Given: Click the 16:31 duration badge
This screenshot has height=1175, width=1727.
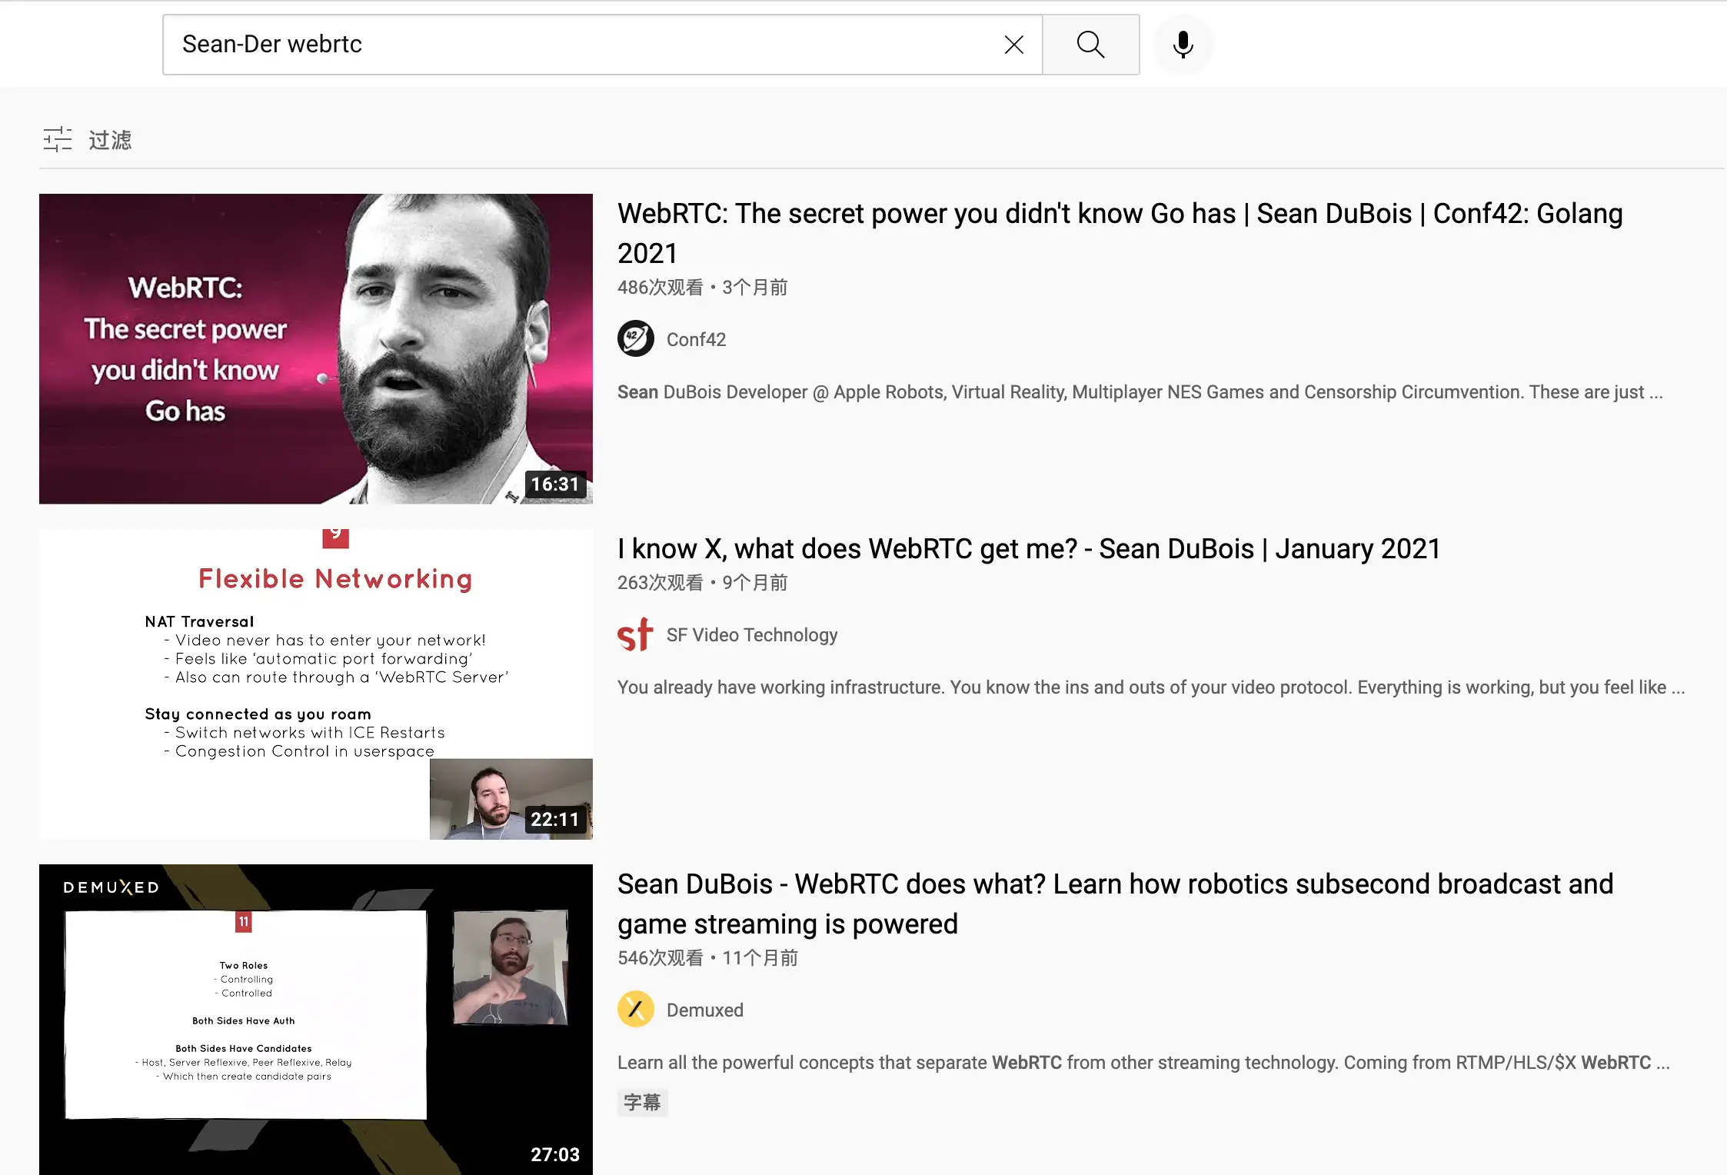Looking at the screenshot, I should (554, 484).
